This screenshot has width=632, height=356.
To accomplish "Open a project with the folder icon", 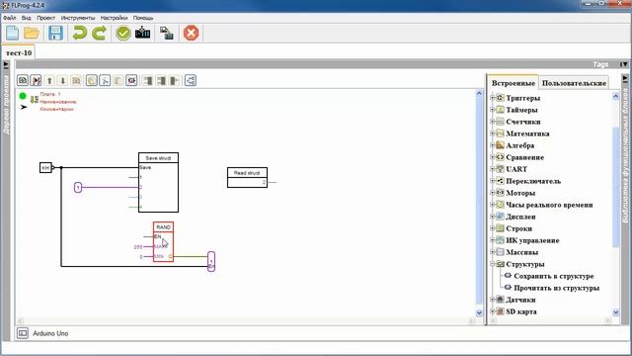I will click(x=32, y=33).
